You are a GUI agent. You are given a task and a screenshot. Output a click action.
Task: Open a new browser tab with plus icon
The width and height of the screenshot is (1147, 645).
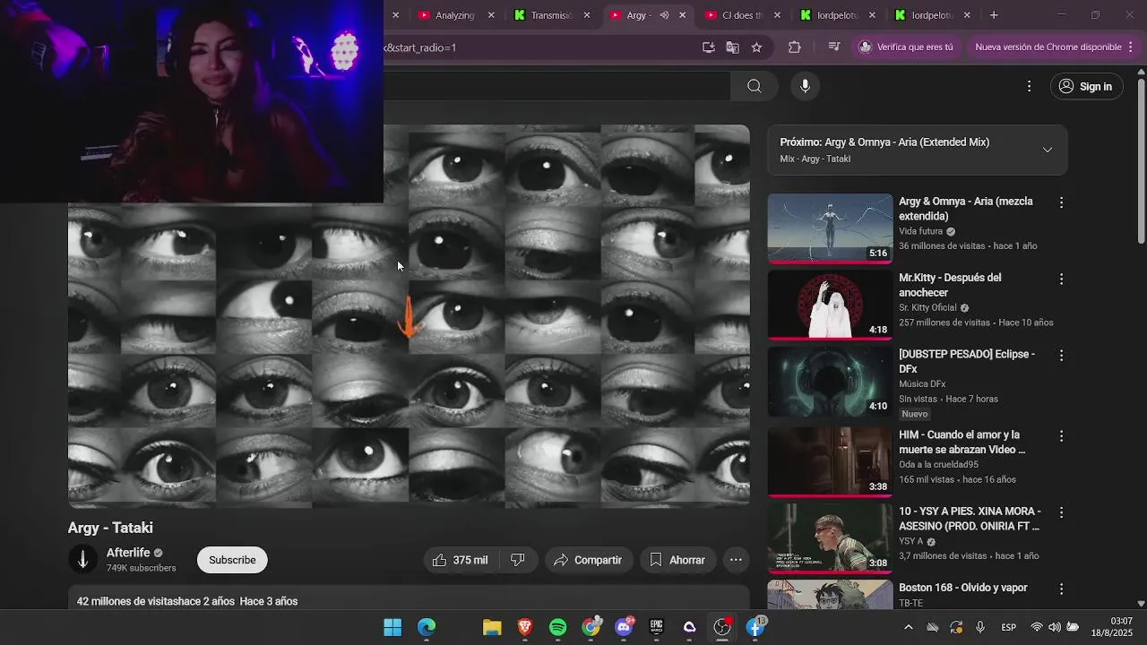(994, 14)
